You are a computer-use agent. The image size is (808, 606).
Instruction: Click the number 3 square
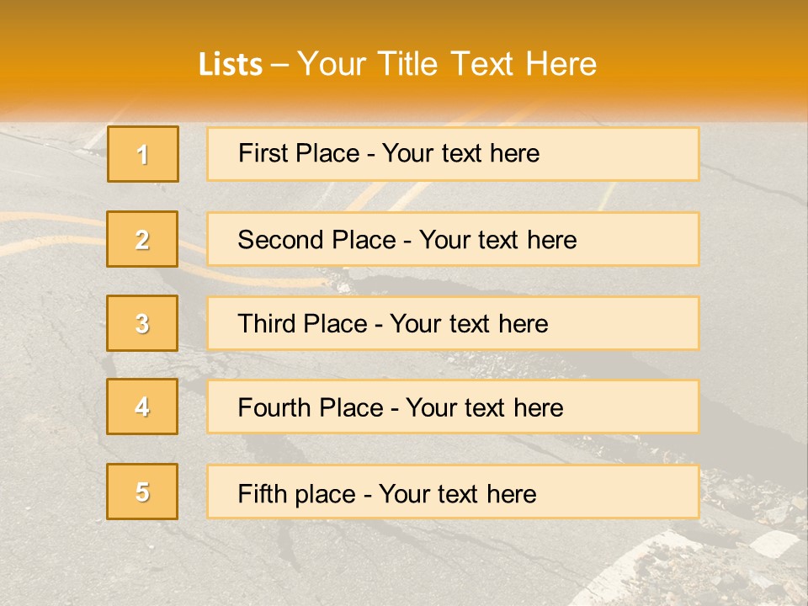[x=142, y=323]
